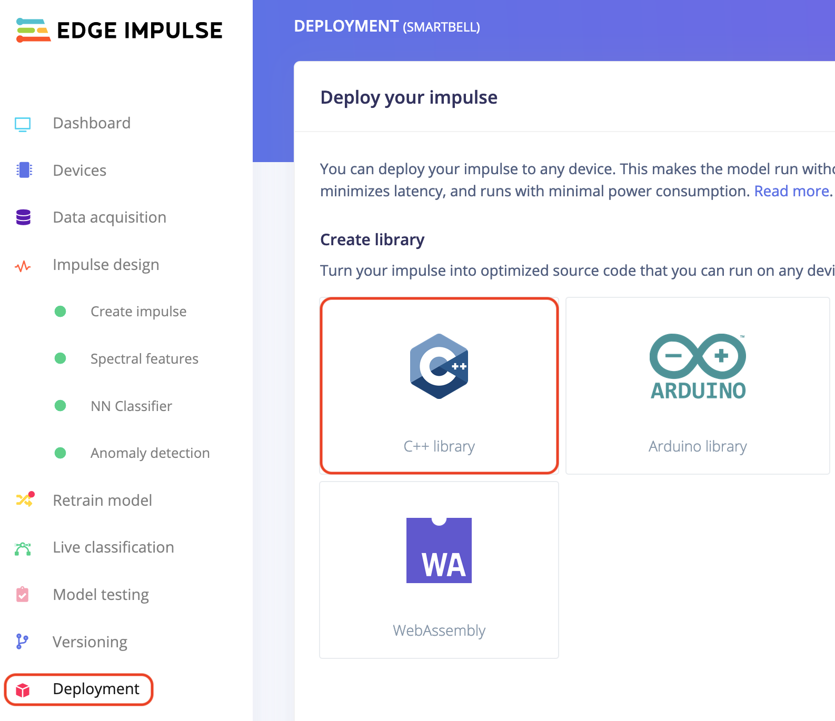The height and width of the screenshot is (721, 835).
Task: Click the Dashboard monitor icon
Action: click(x=23, y=124)
